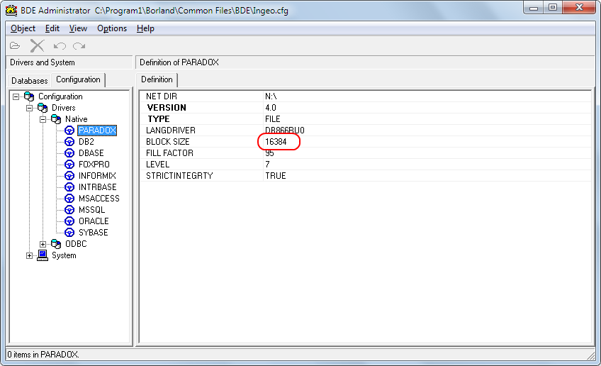The image size is (601, 366).
Task: Select the ORACLE driver label
Action: click(94, 221)
